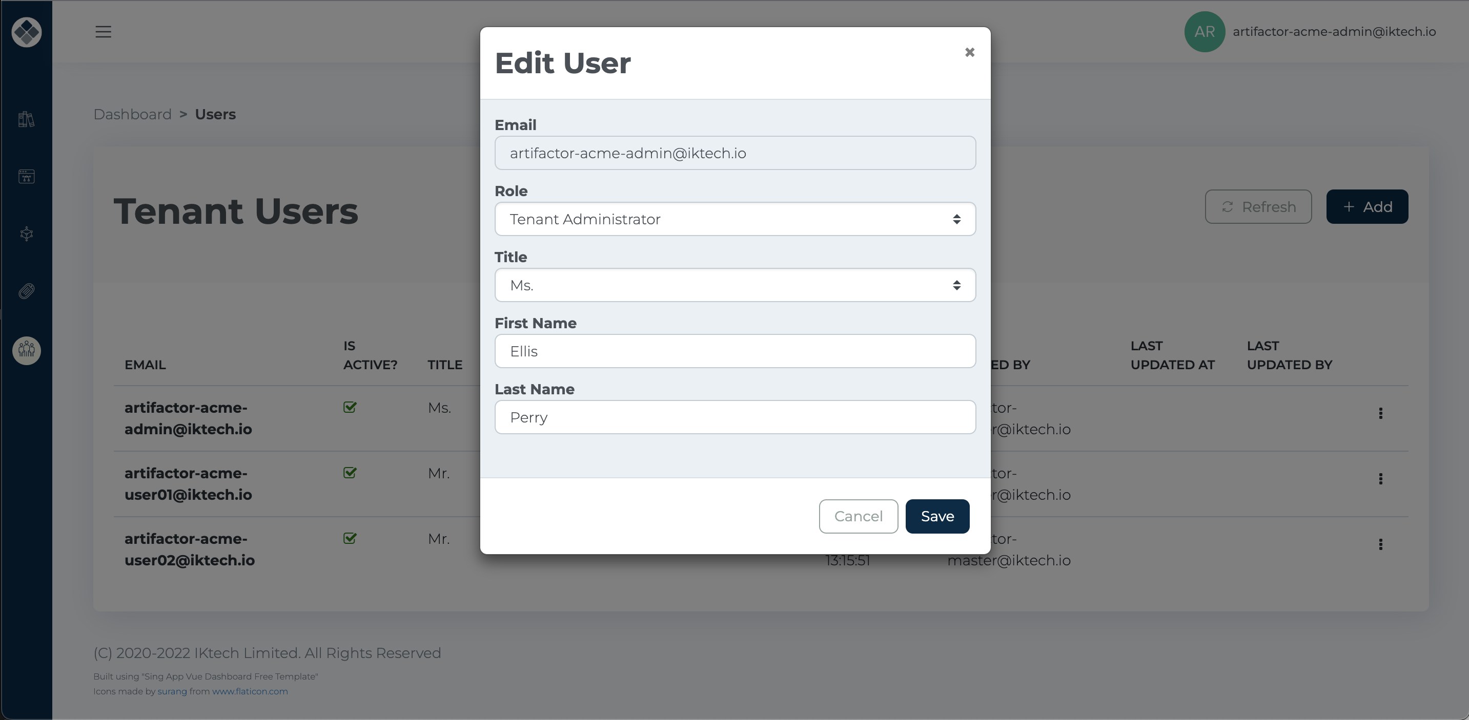The height and width of the screenshot is (720, 1469).
Task: Navigate to Dashboard via breadcrumb
Action: 132,114
